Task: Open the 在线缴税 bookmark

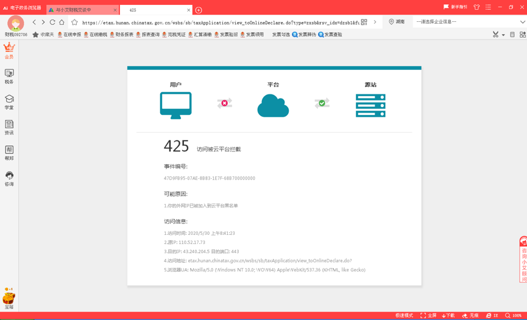Action: [96, 35]
